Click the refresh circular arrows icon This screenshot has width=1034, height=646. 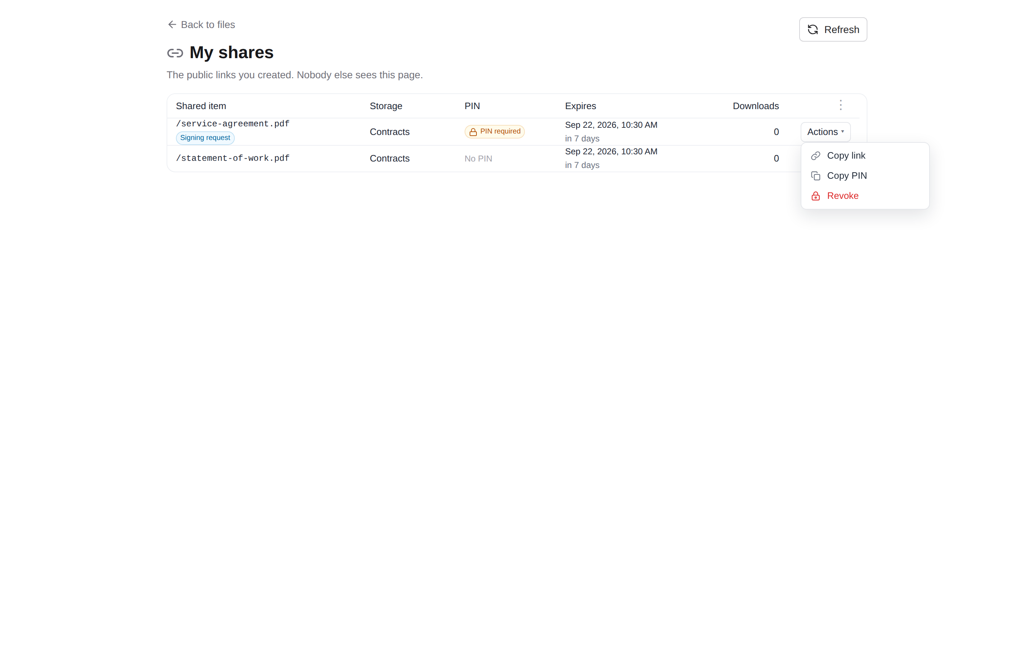[x=813, y=29]
